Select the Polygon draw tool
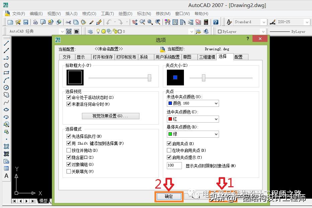 6,65
